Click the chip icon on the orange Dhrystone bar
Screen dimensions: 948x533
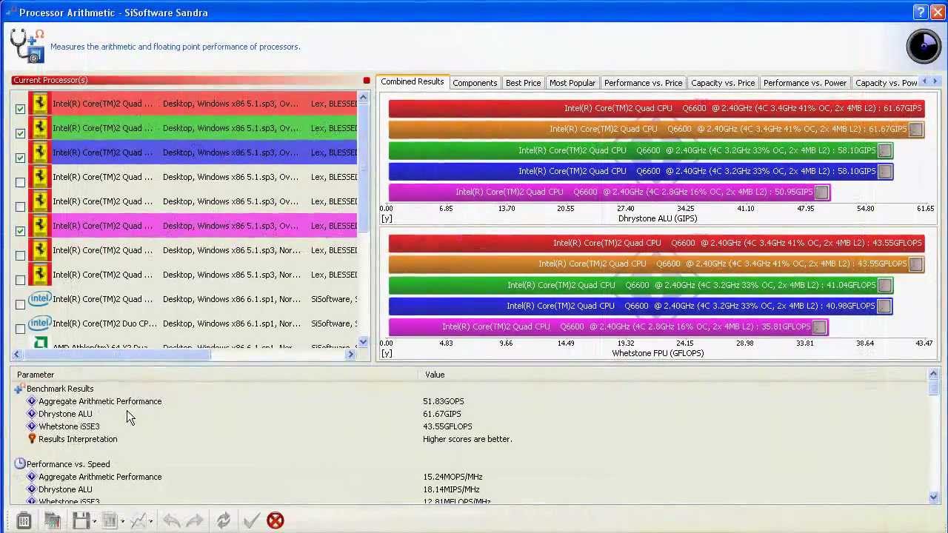pyautogui.click(x=916, y=130)
